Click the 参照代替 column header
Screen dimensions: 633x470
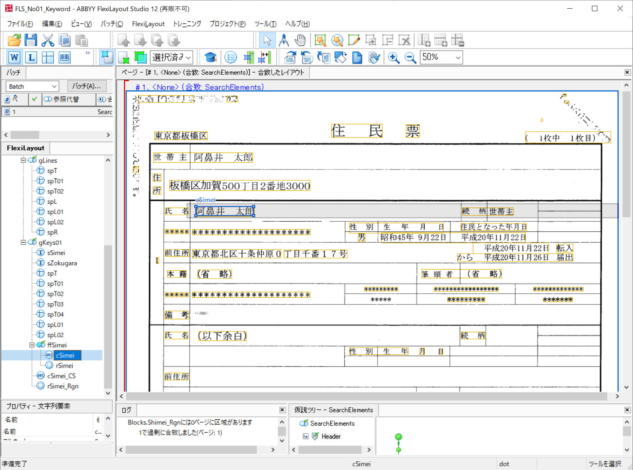click(x=68, y=99)
